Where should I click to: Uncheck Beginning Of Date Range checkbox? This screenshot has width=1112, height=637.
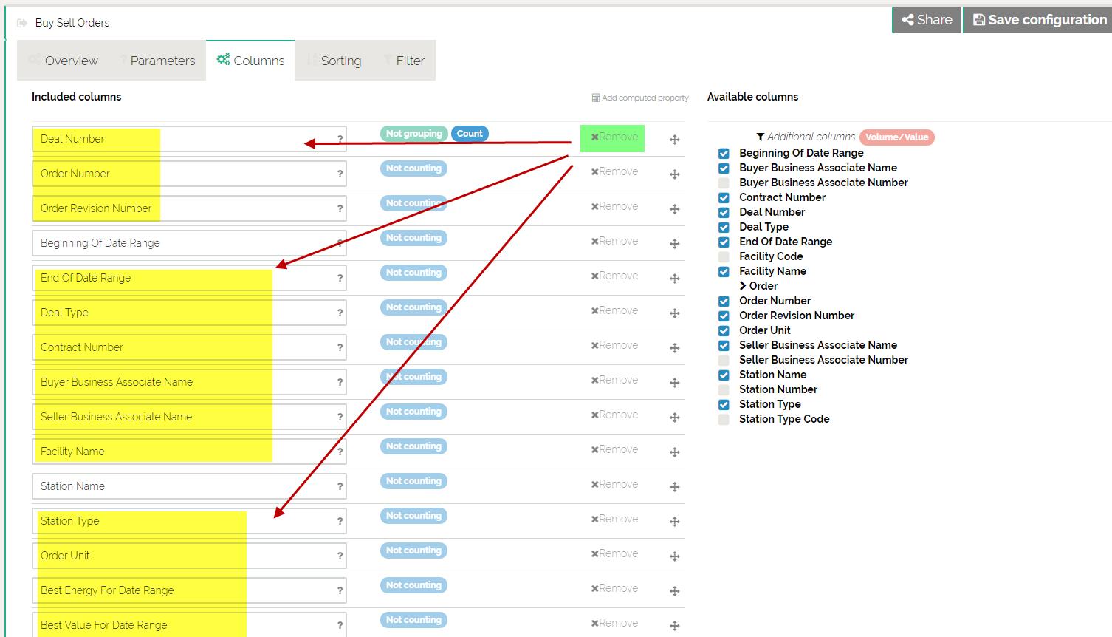click(724, 153)
